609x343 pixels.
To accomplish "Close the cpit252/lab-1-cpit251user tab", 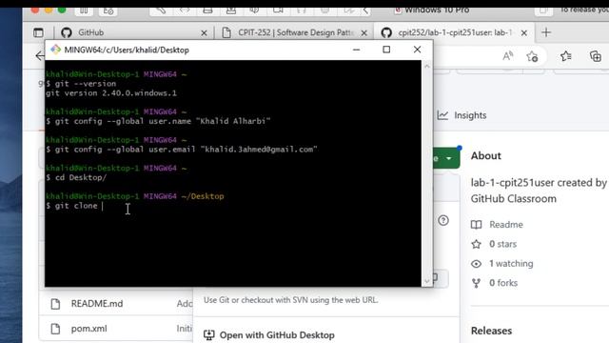I will (524, 33).
